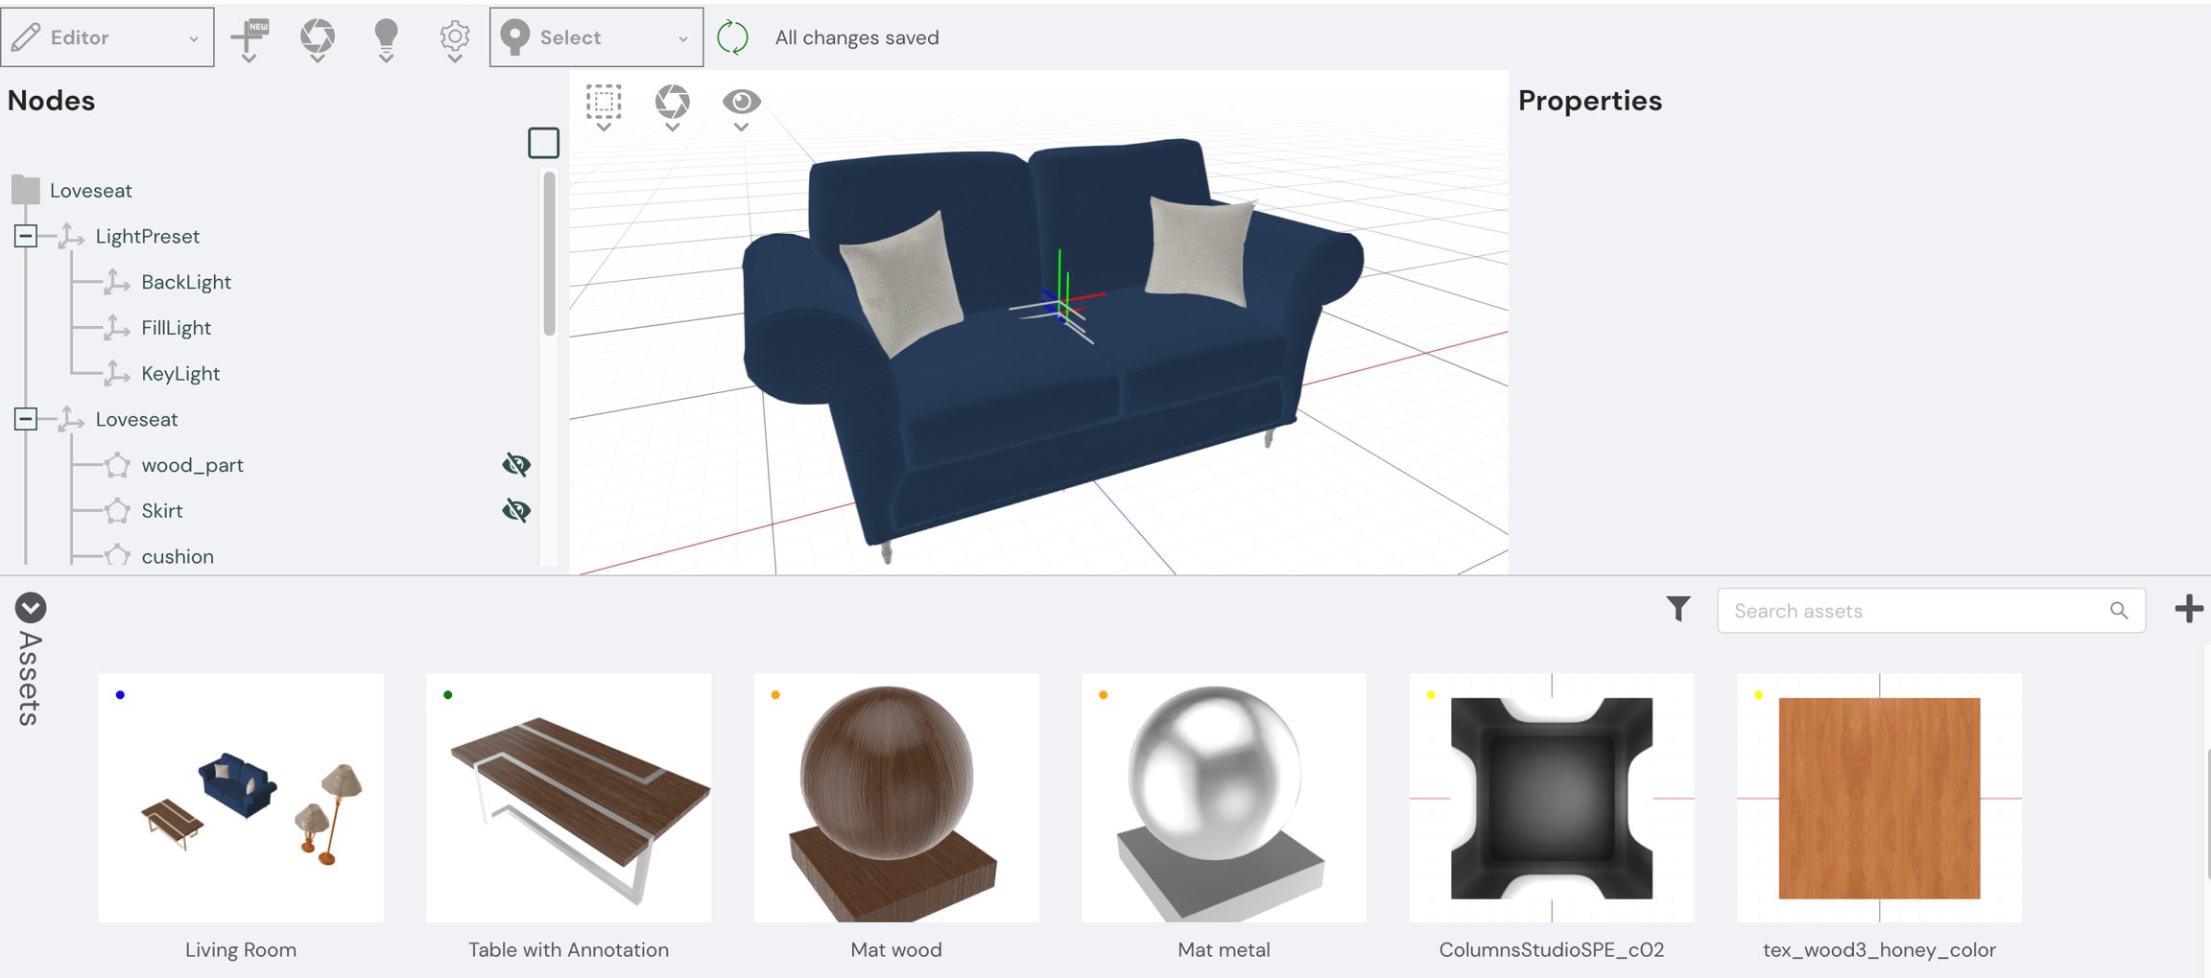Click the dashed selection box viewport icon
2211x978 pixels.
point(604,102)
